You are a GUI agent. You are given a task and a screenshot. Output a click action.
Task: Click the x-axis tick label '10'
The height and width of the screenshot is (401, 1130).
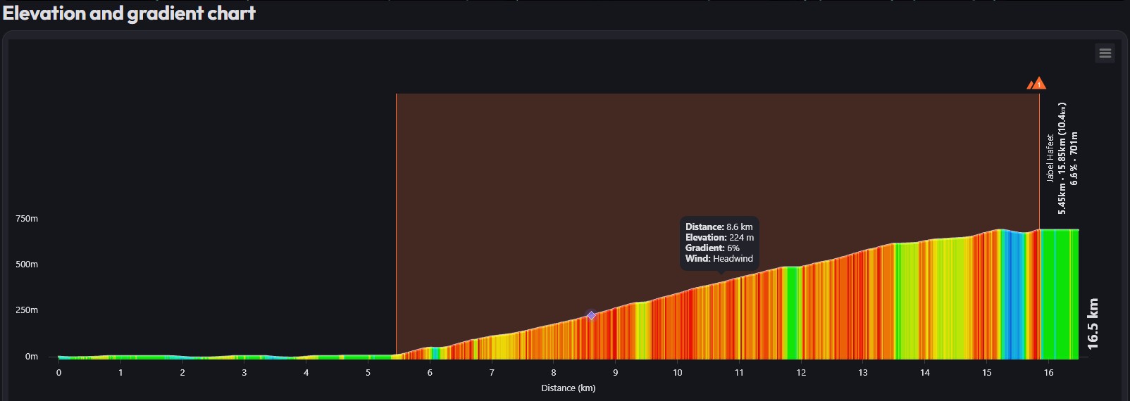coord(678,373)
